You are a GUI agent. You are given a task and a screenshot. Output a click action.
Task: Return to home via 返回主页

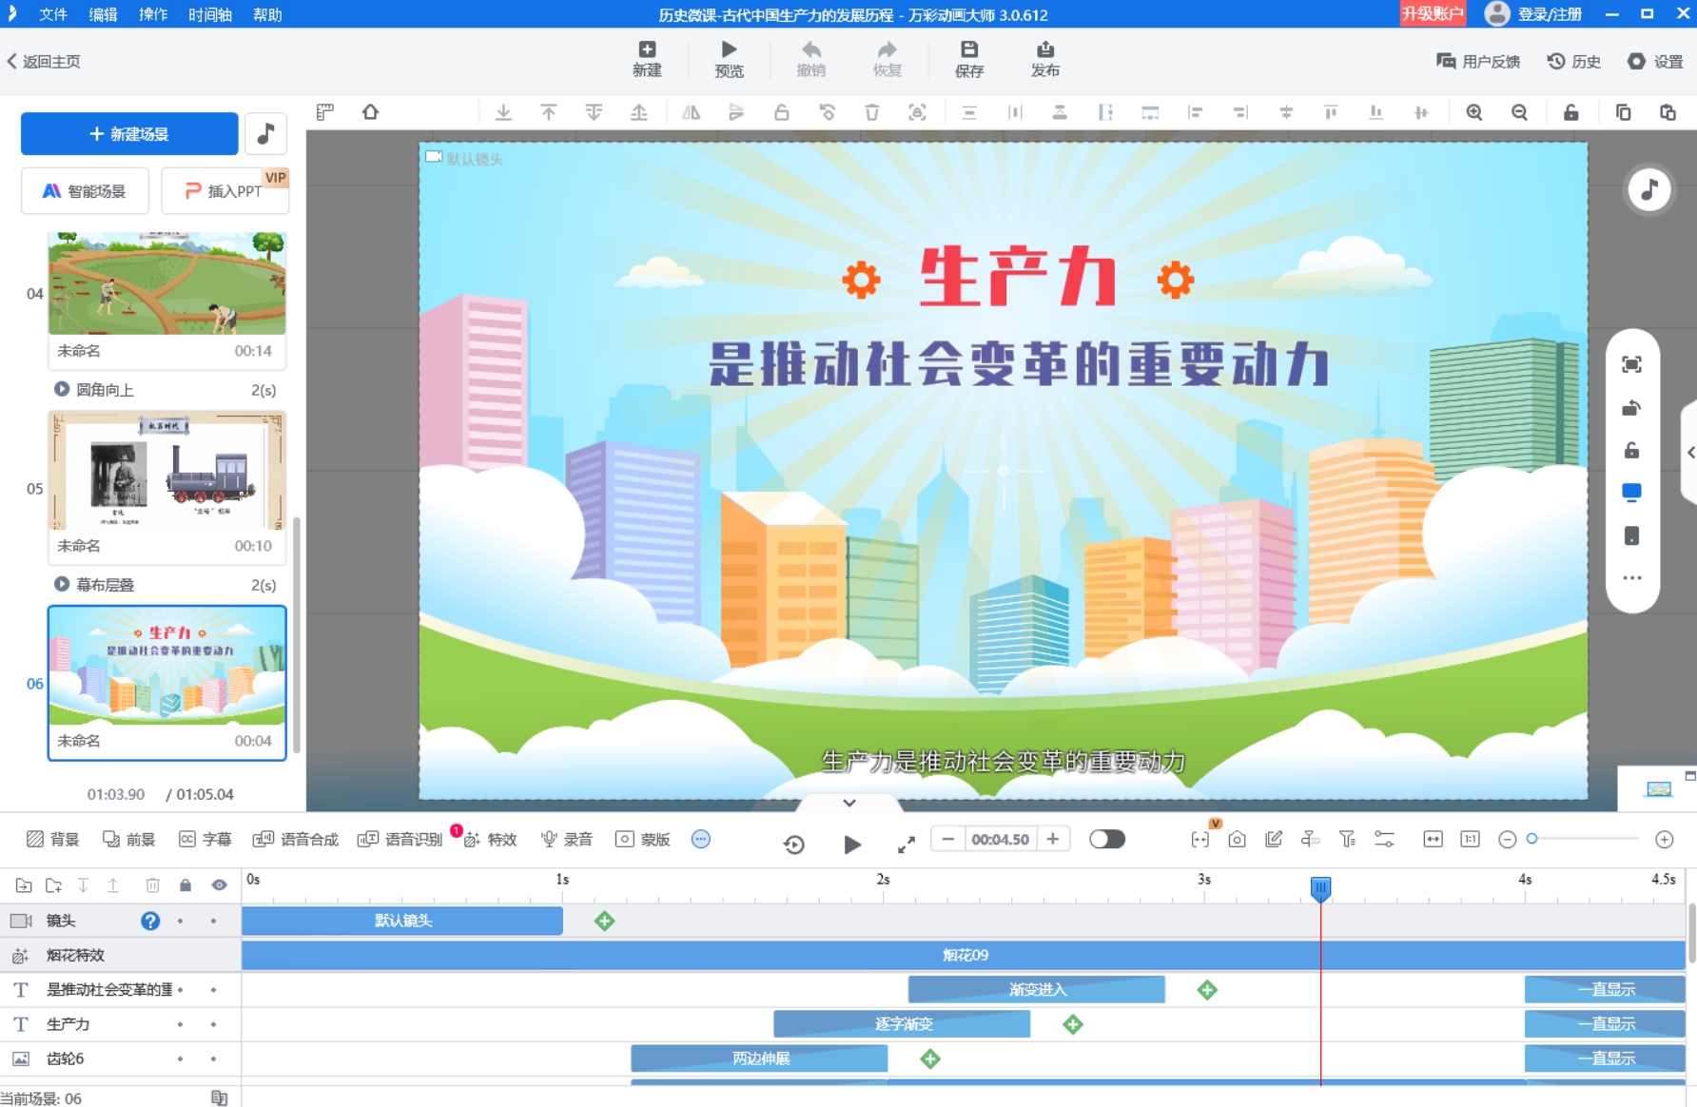[x=44, y=61]
